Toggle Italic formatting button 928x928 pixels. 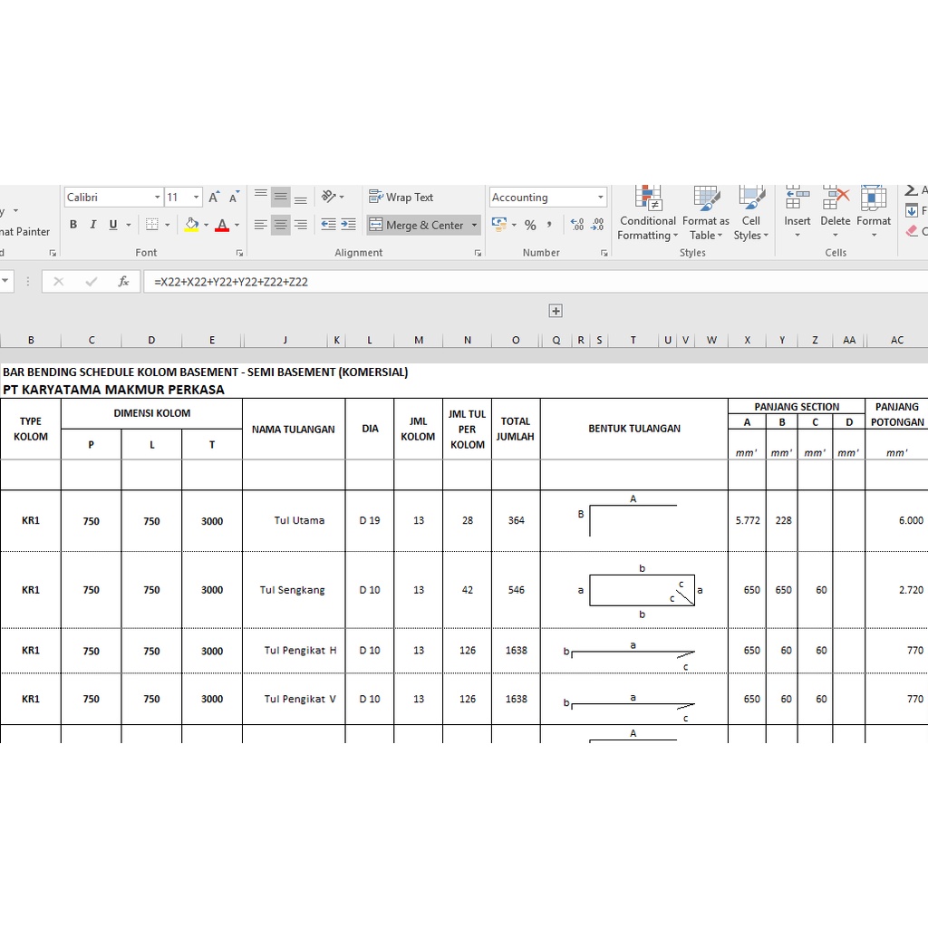point(93,225)
